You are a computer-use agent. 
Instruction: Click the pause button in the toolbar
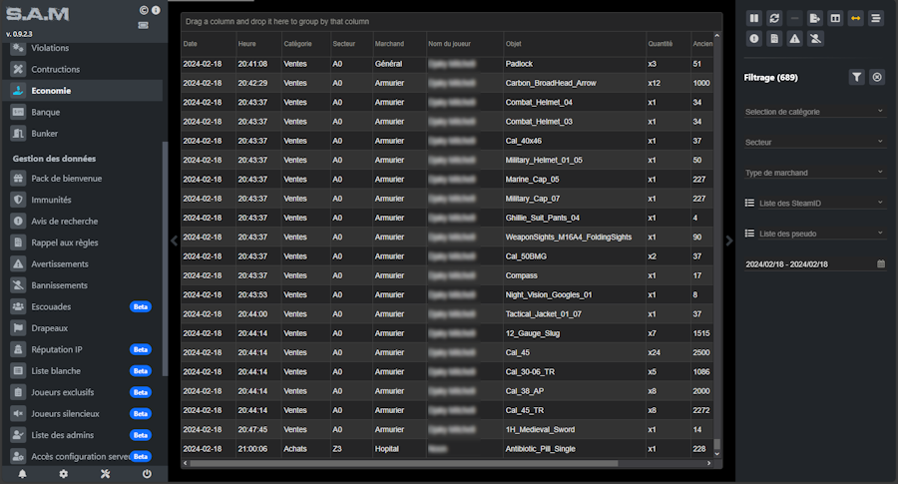754,18
